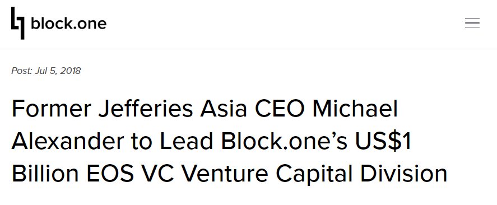Click "US$1" in the headline
Viewport: 497px width, 205px height.
[x=383, y=141]
